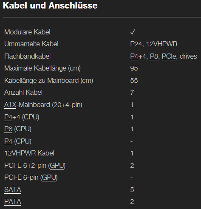Screen dimensions: 201x209
Task: Click the checkmark beside Modulare Kabel
Action: 133,32
